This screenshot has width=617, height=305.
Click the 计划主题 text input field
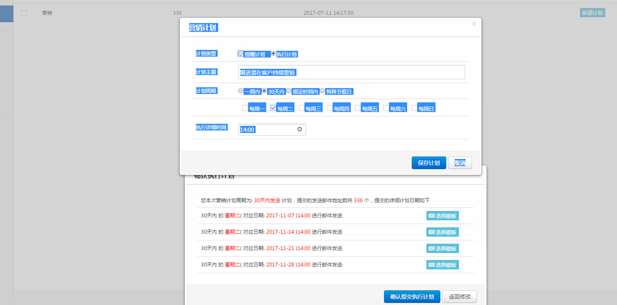click(351, 72)
